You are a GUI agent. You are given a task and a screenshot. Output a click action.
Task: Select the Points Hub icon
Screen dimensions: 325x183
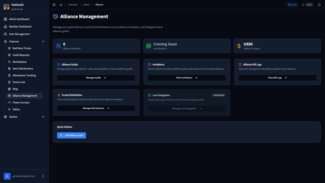coord(9,82)
